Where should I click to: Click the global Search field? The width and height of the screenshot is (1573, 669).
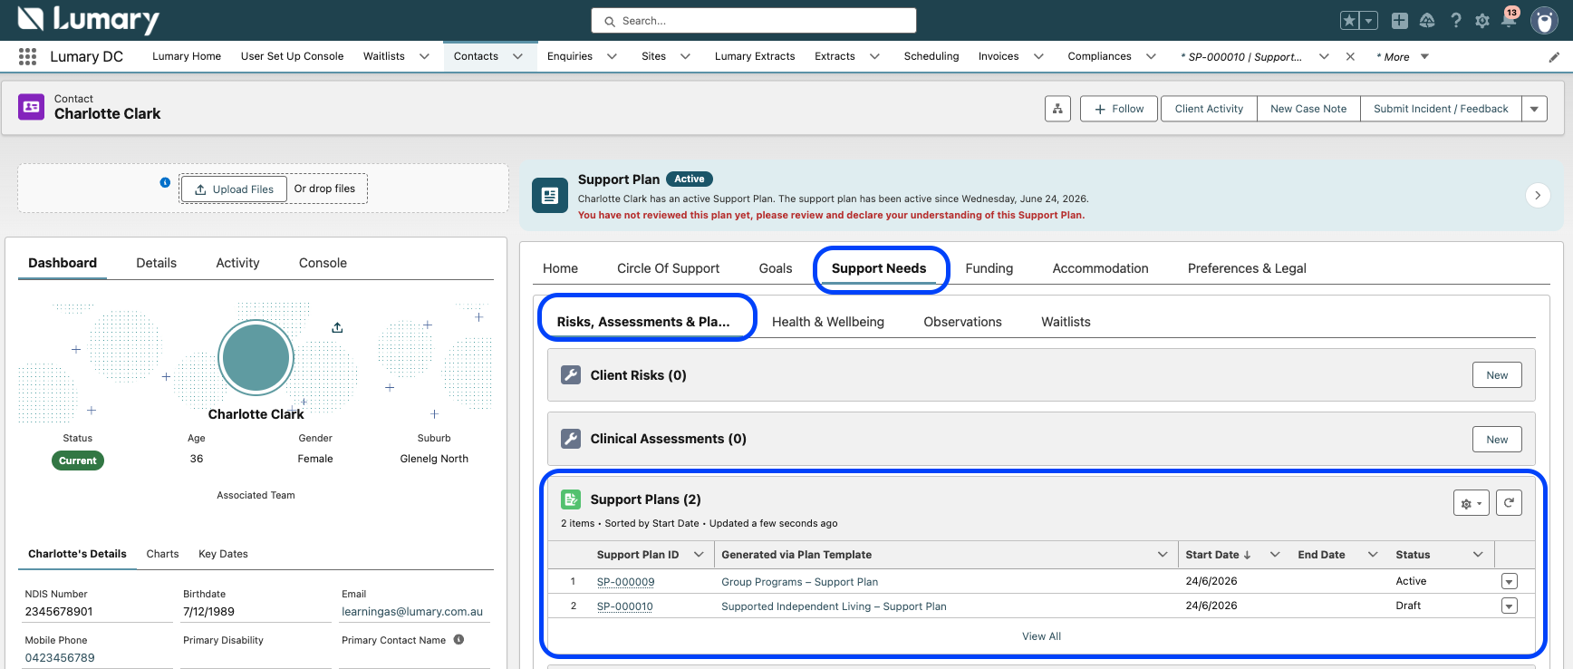[x=754, y=21]
